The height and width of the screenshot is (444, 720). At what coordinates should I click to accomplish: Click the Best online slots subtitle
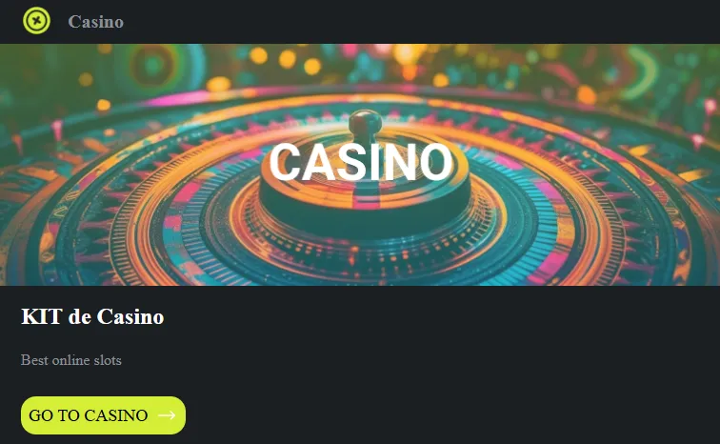click(71, 360)
